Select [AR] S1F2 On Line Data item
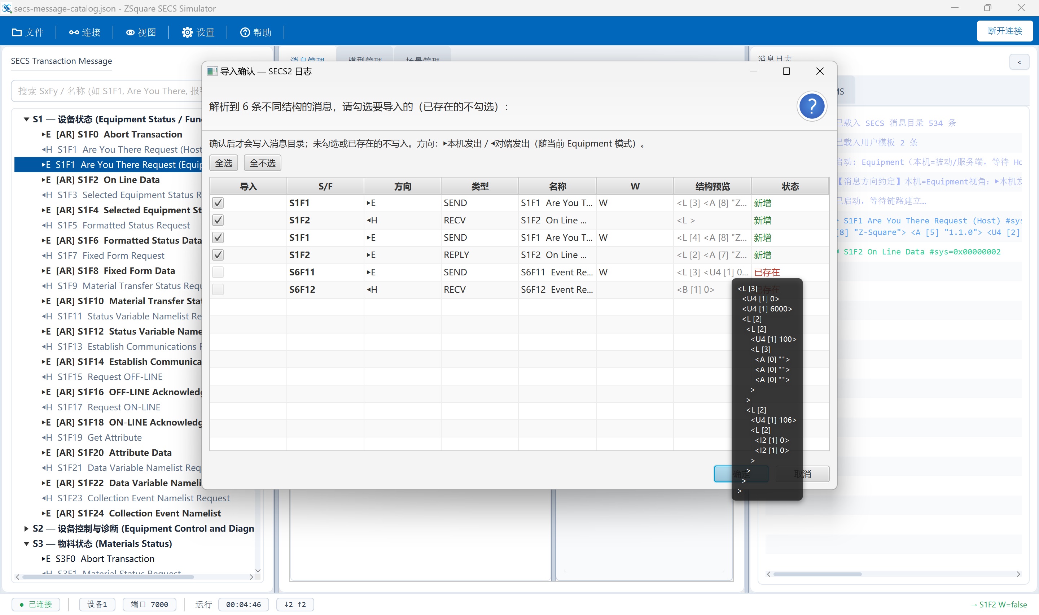The image size is (1039, 615). (100, 180)
